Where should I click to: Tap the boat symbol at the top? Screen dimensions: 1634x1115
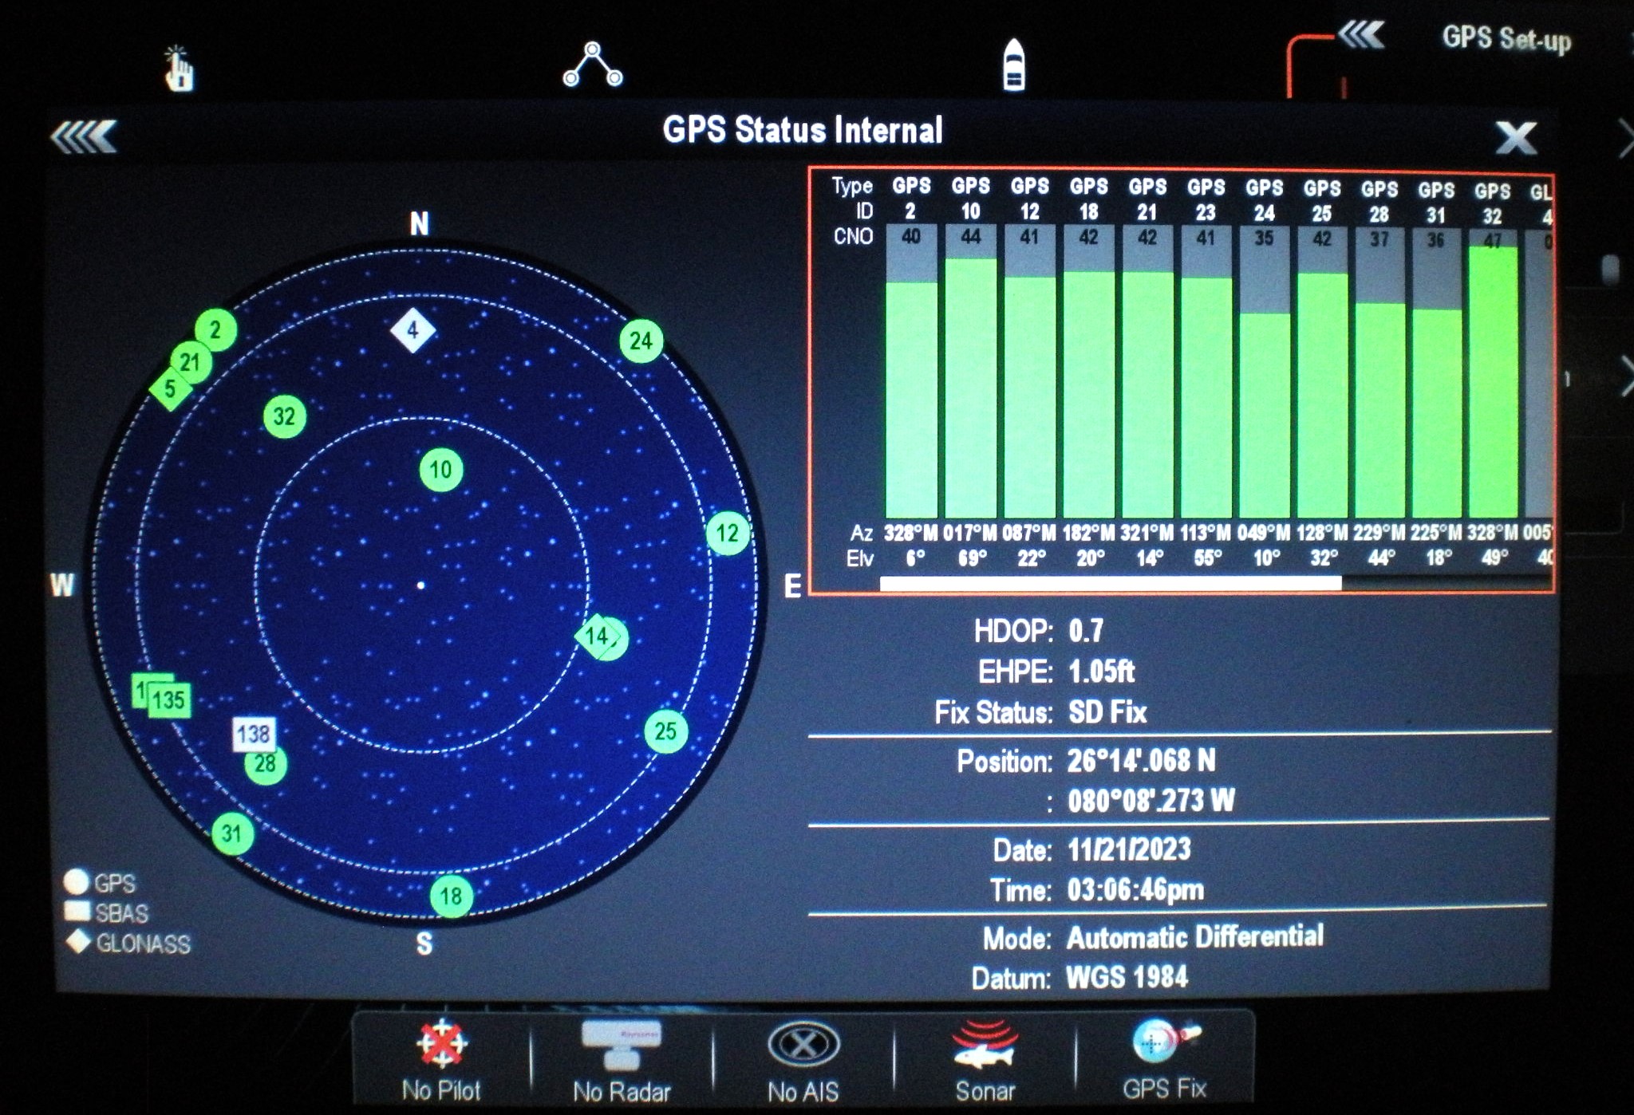click(x=1014, y=64)
